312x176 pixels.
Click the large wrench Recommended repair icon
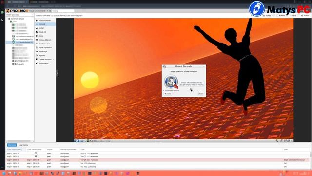pos(171,82)
